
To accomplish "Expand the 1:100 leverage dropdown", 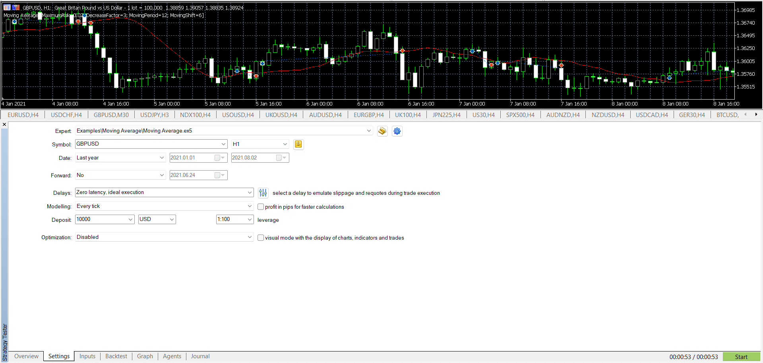I will [250, 219].
